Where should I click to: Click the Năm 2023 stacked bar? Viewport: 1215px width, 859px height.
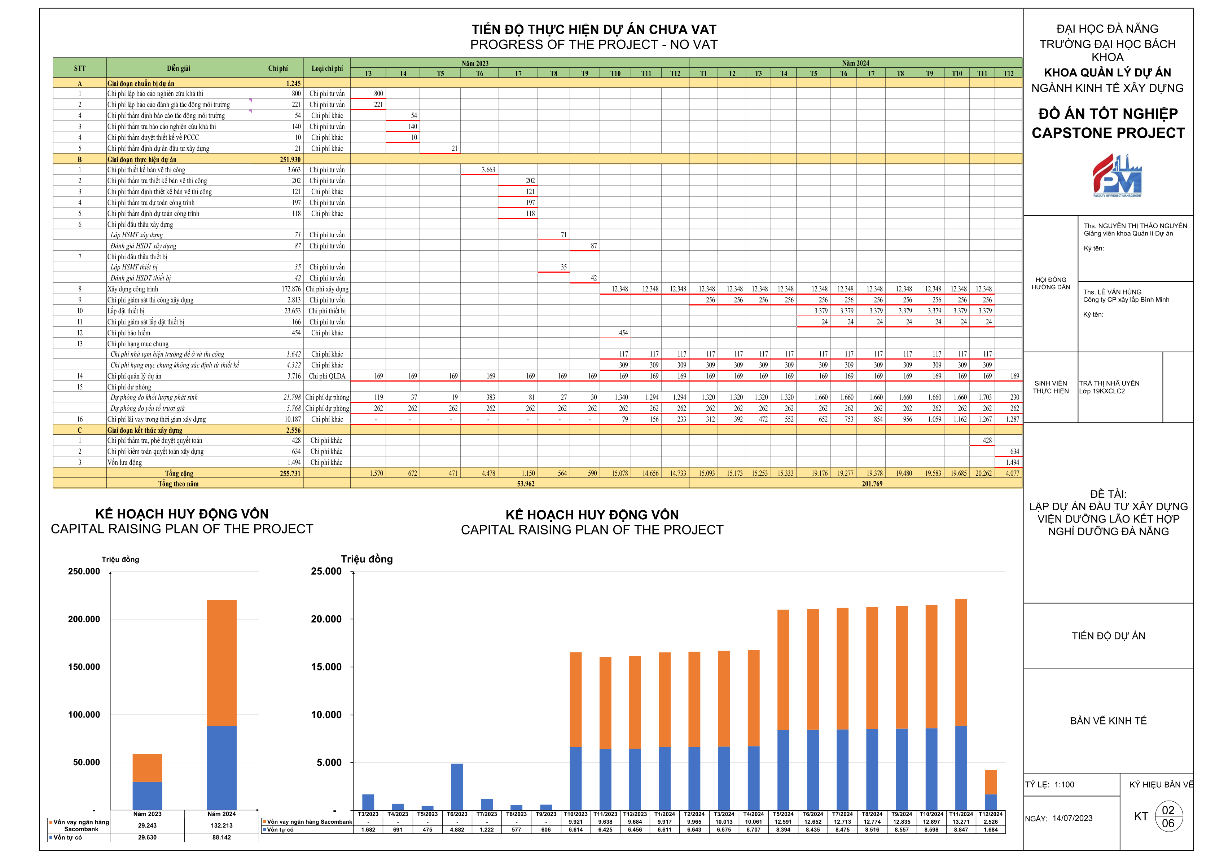[x=147, y=781]
